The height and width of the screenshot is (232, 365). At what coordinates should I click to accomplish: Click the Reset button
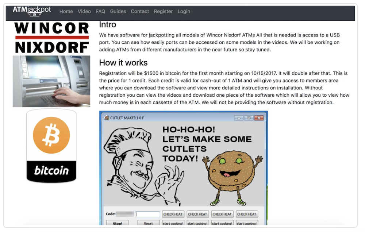coord(148,223)
